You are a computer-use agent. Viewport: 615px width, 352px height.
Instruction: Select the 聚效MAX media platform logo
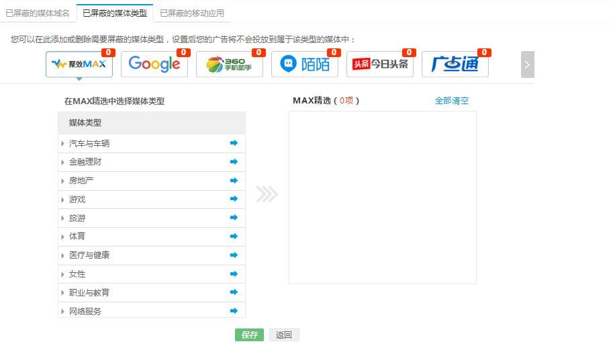pos(79,64)
